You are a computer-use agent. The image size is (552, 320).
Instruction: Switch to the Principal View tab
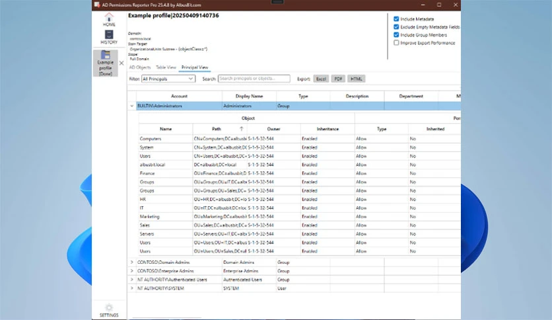point(195,67)
